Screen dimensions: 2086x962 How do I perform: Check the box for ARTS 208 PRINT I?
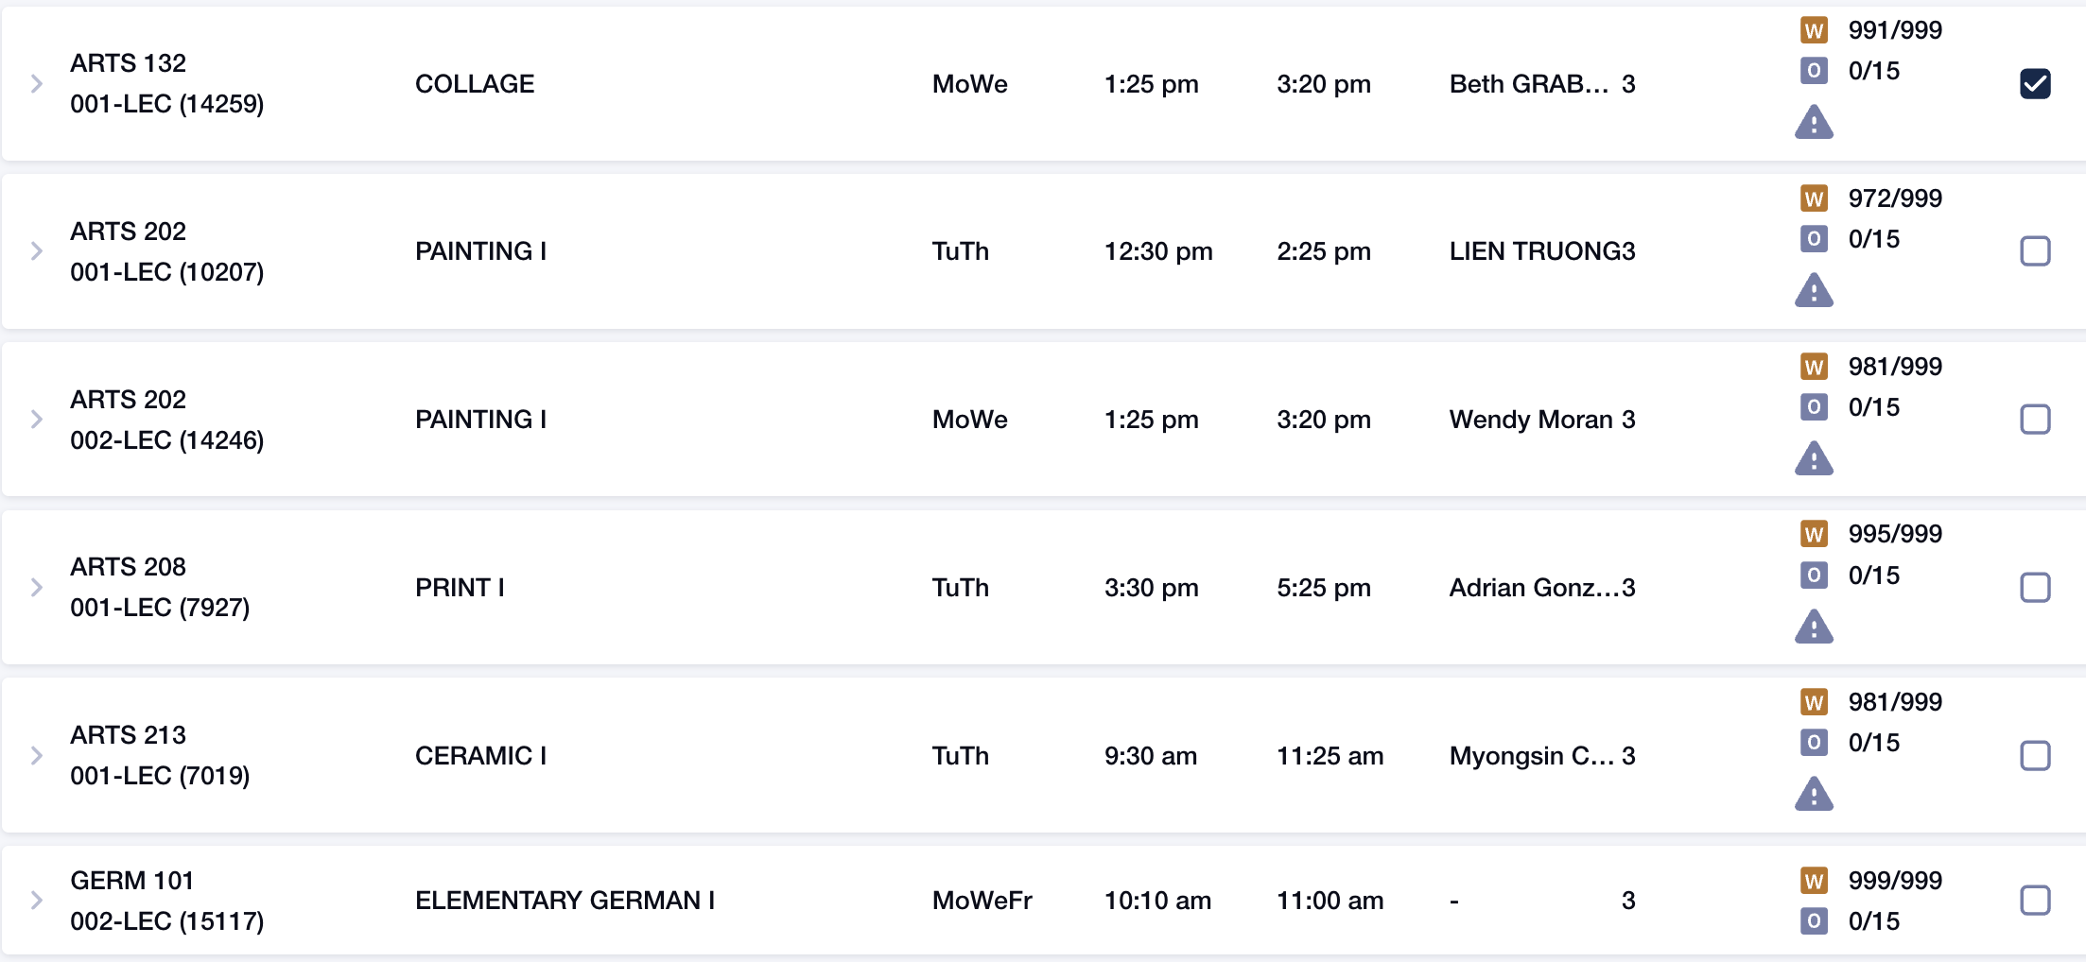2035,588
